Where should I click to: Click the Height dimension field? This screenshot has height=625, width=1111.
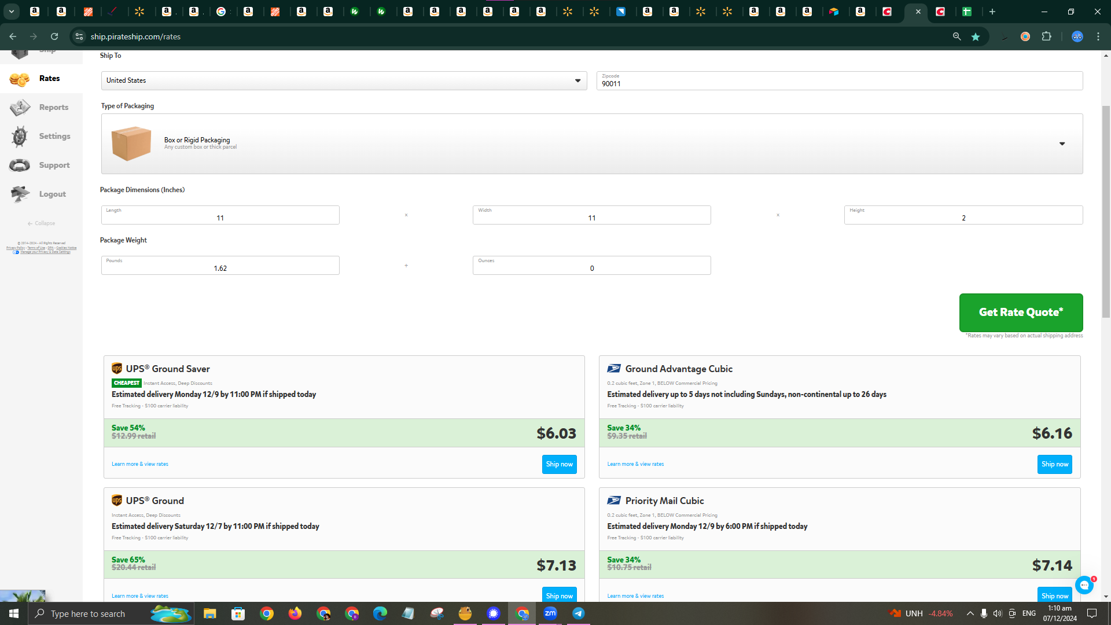tap(963, 215)
